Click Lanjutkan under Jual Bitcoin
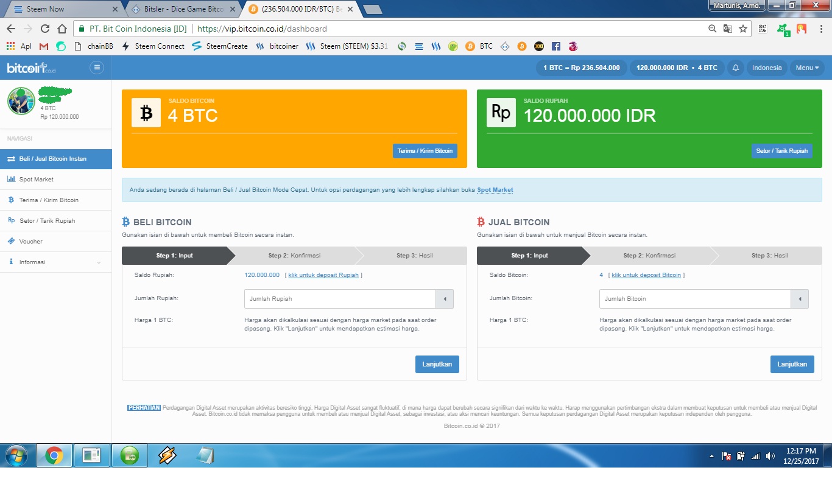The height and width of the screenshot is (487, 832). click(792, 364)
